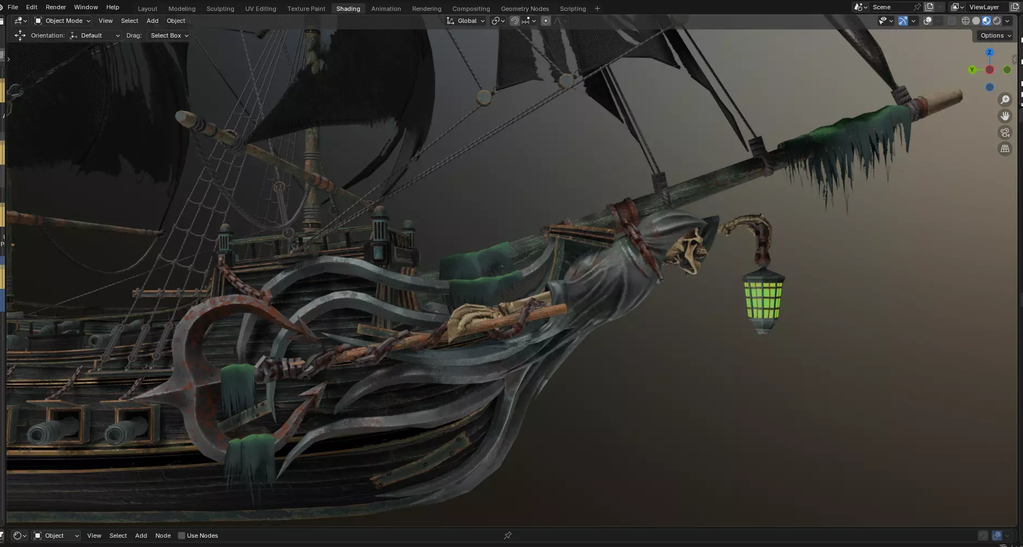This screenshot has width=1023, height=547.
Task: Toggle the shader editor pin icon
Action: coord(508,536)
